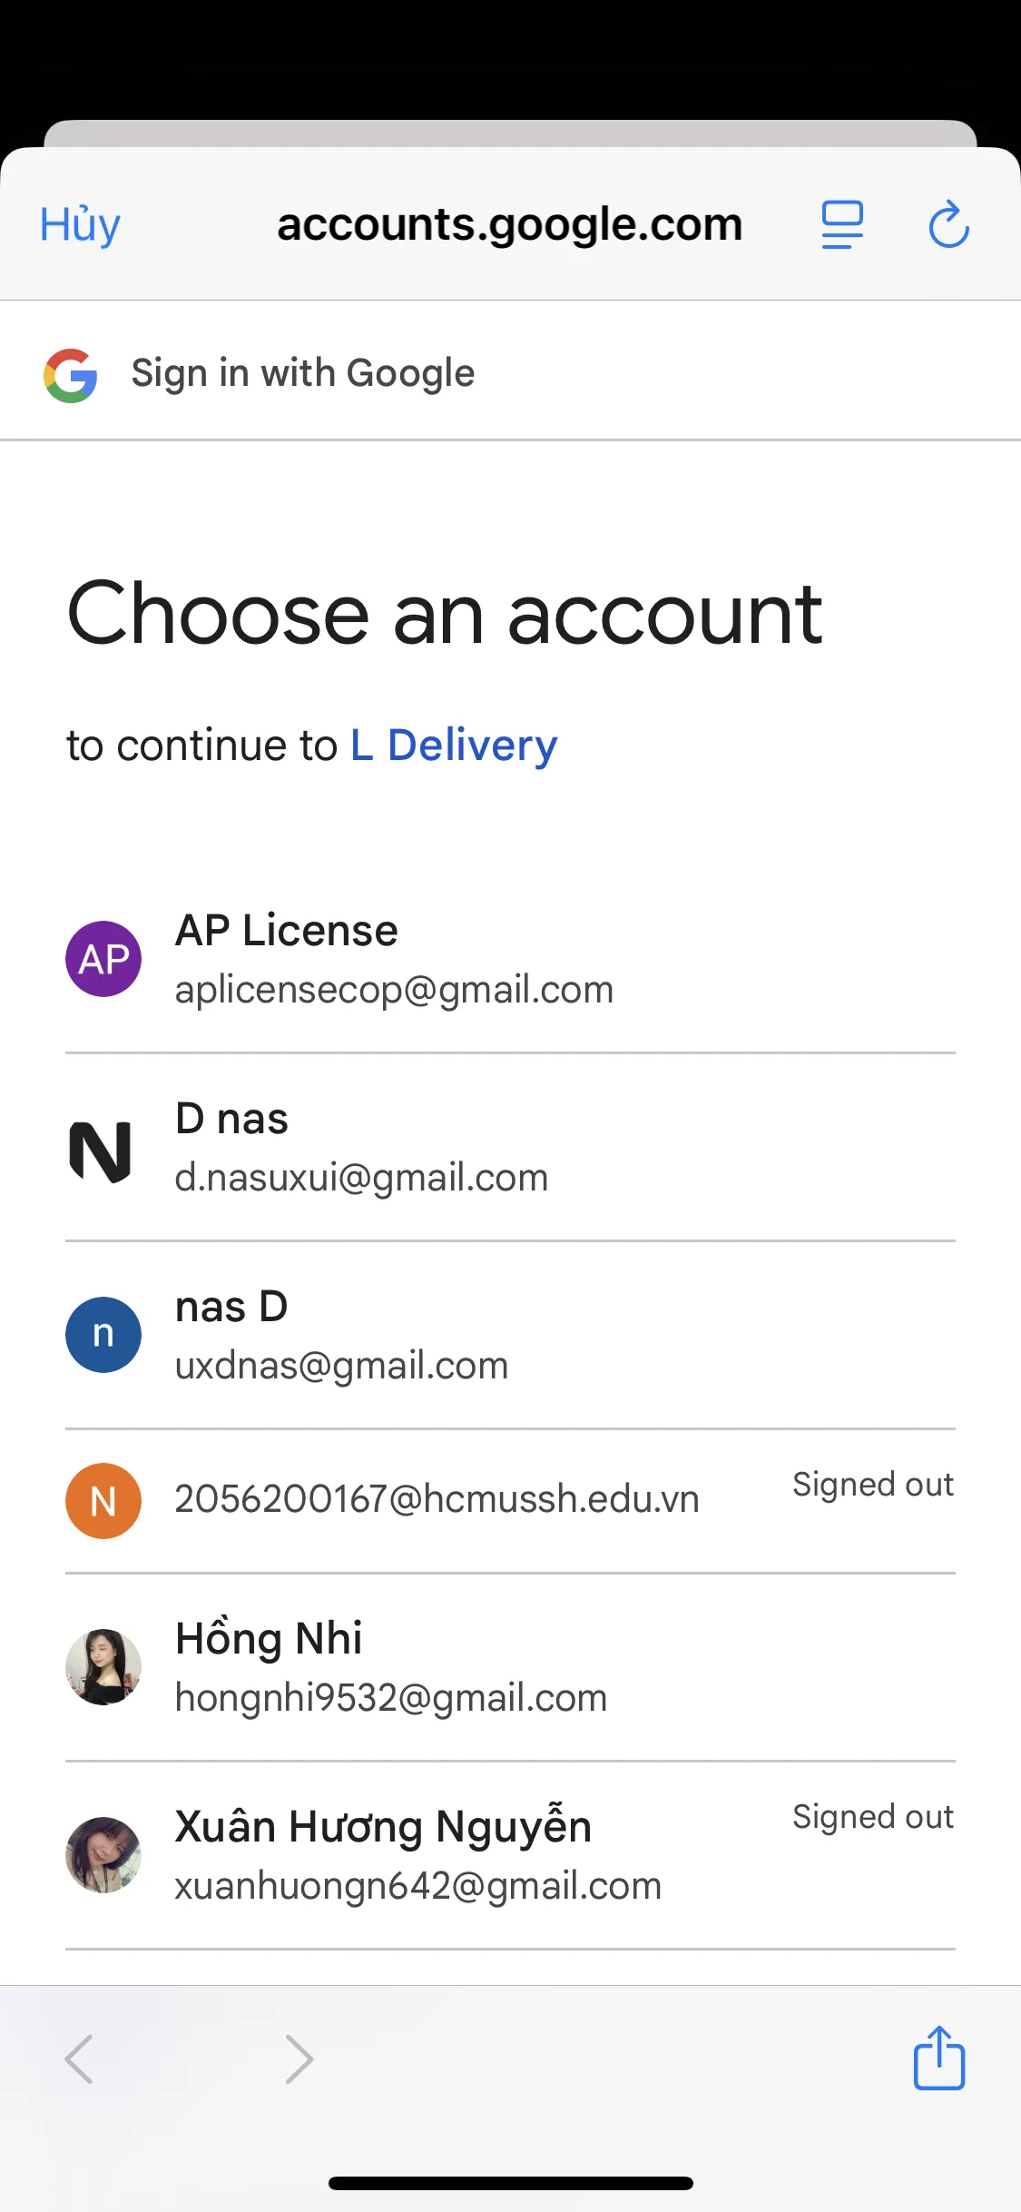Tap the Google G logo
This screenshot has width=1021, height=2212.
point(71,375)
